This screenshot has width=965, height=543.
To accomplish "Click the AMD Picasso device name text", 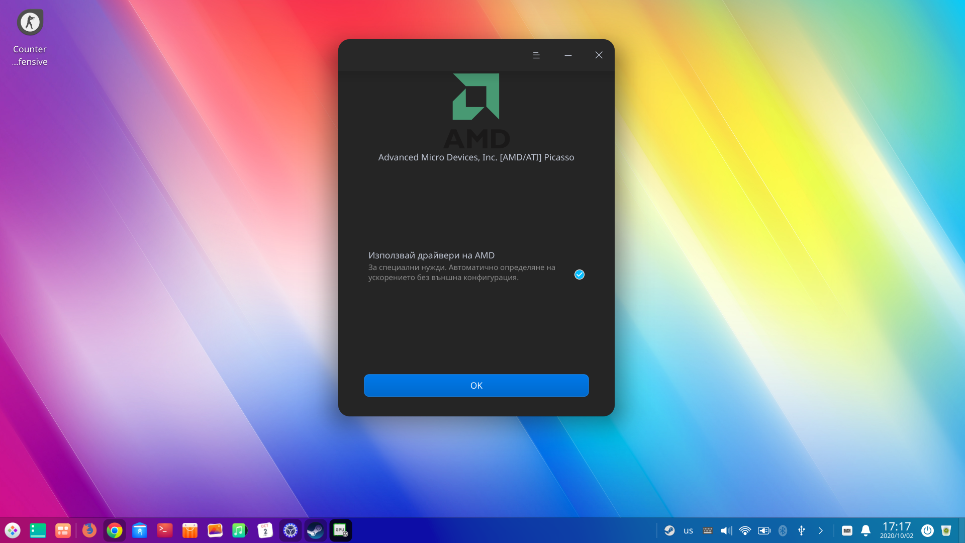I will coord(476,157).
